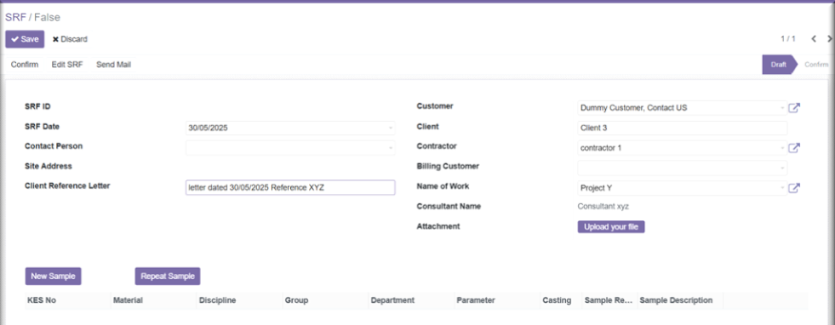Click Send Mail action

coord(113,65)
